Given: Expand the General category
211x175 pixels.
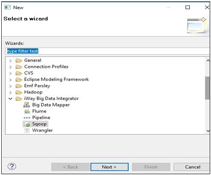Looking at the screenshot, I should click(x=11, y=61).
